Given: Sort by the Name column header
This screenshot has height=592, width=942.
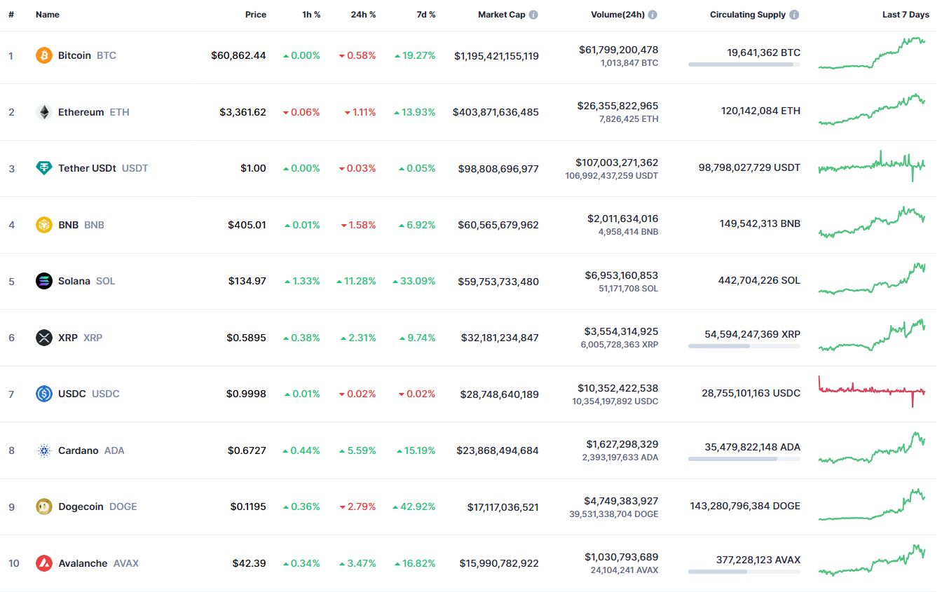Looking at the screenshot, I should pos(48,15).
